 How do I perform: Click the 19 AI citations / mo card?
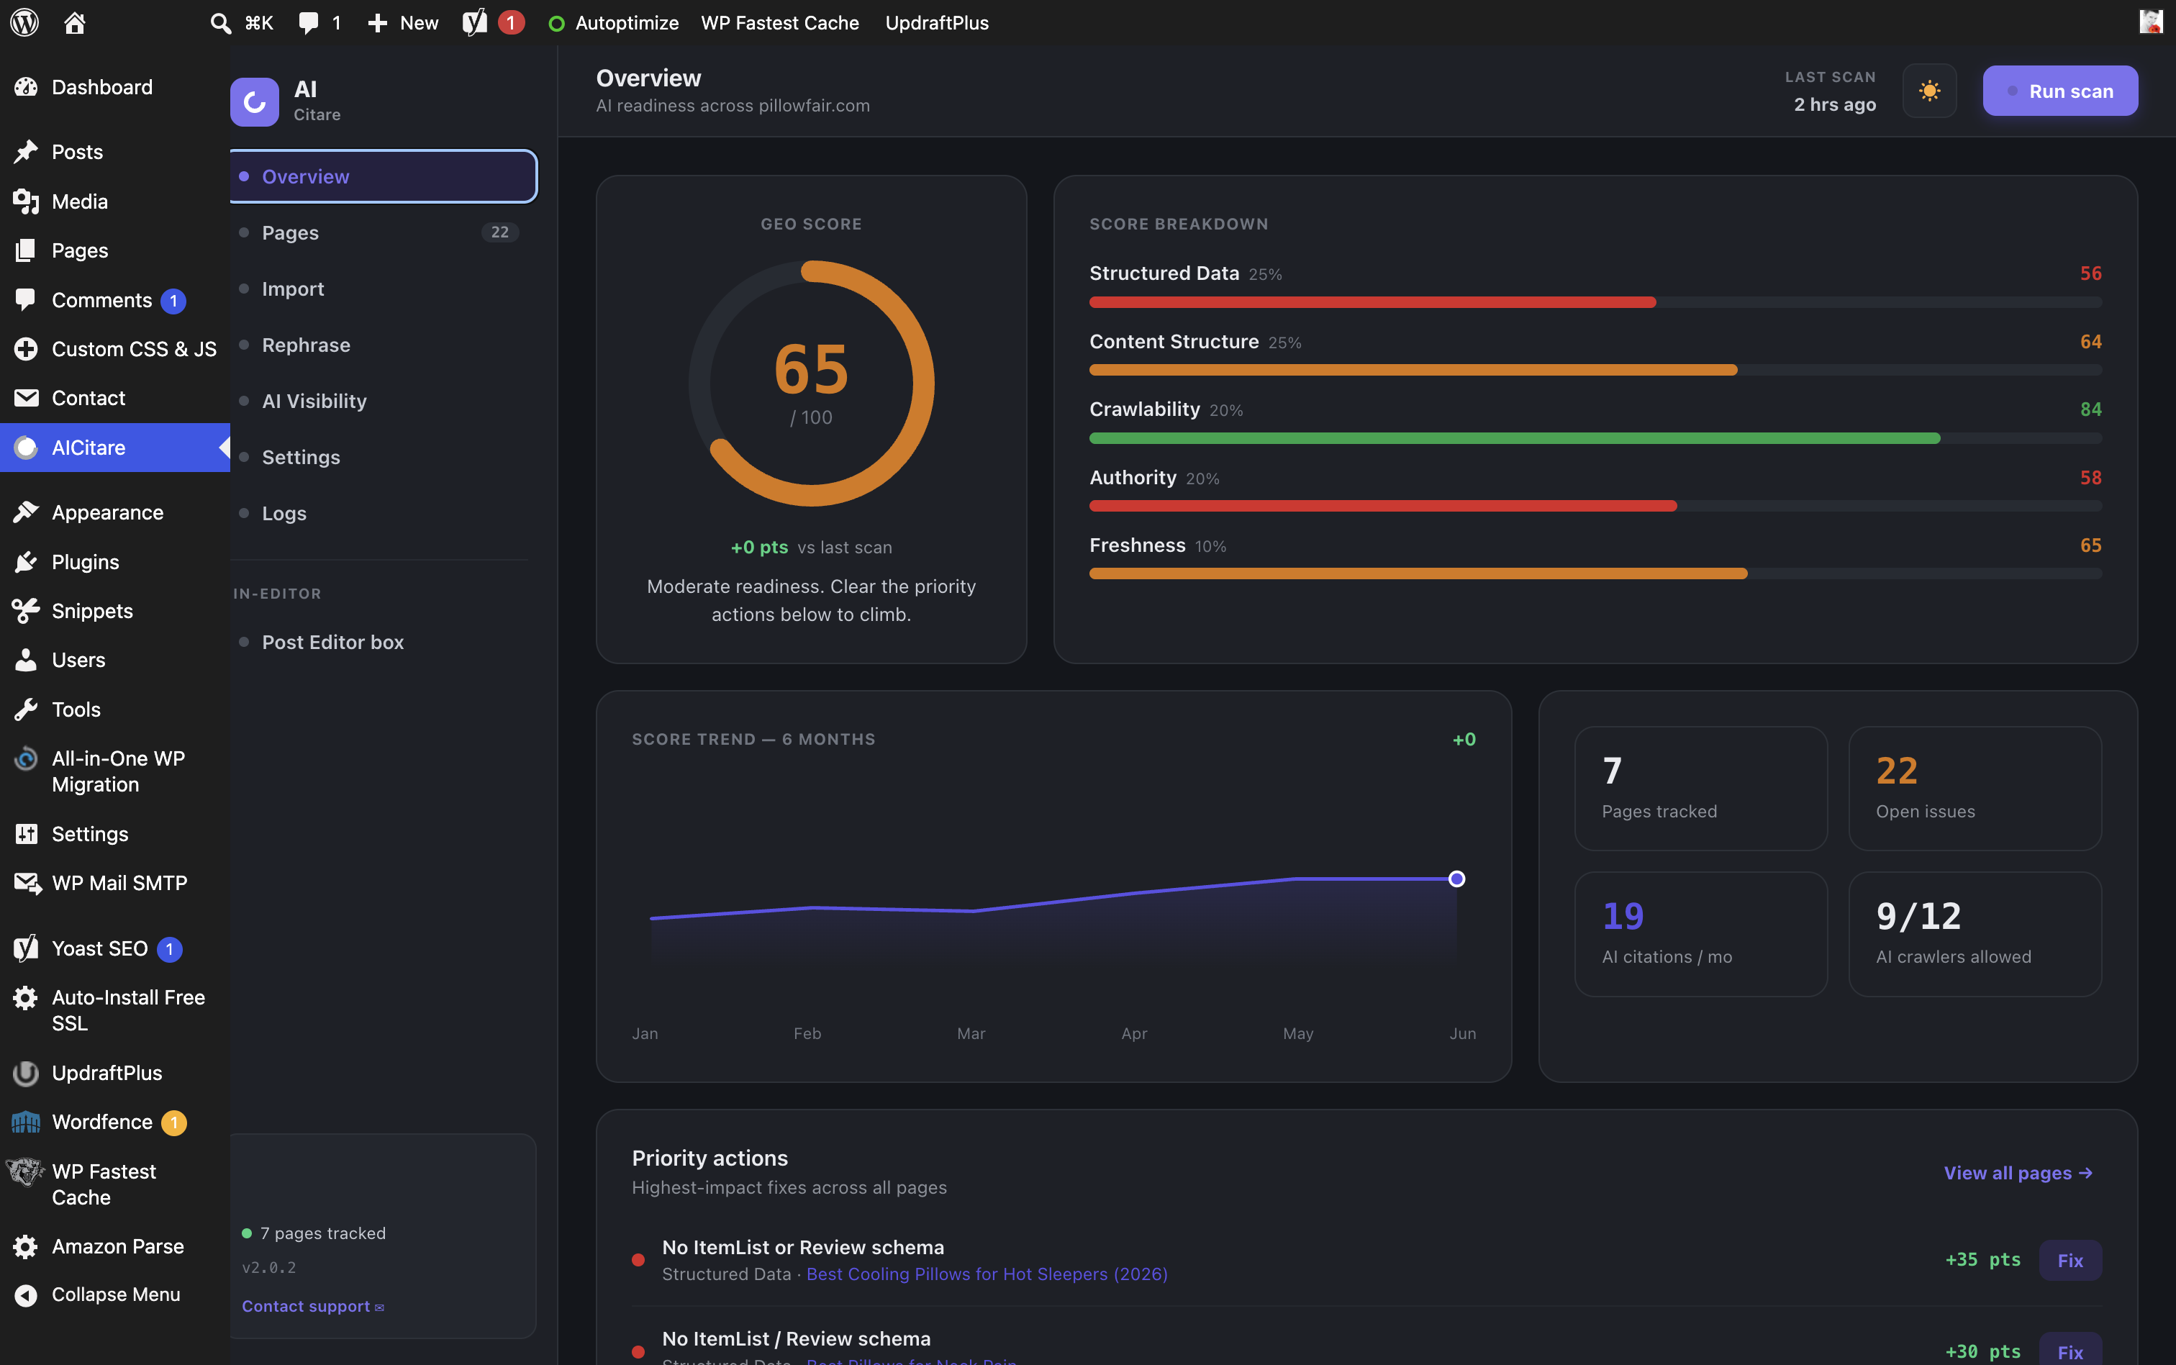point(1700,933)
